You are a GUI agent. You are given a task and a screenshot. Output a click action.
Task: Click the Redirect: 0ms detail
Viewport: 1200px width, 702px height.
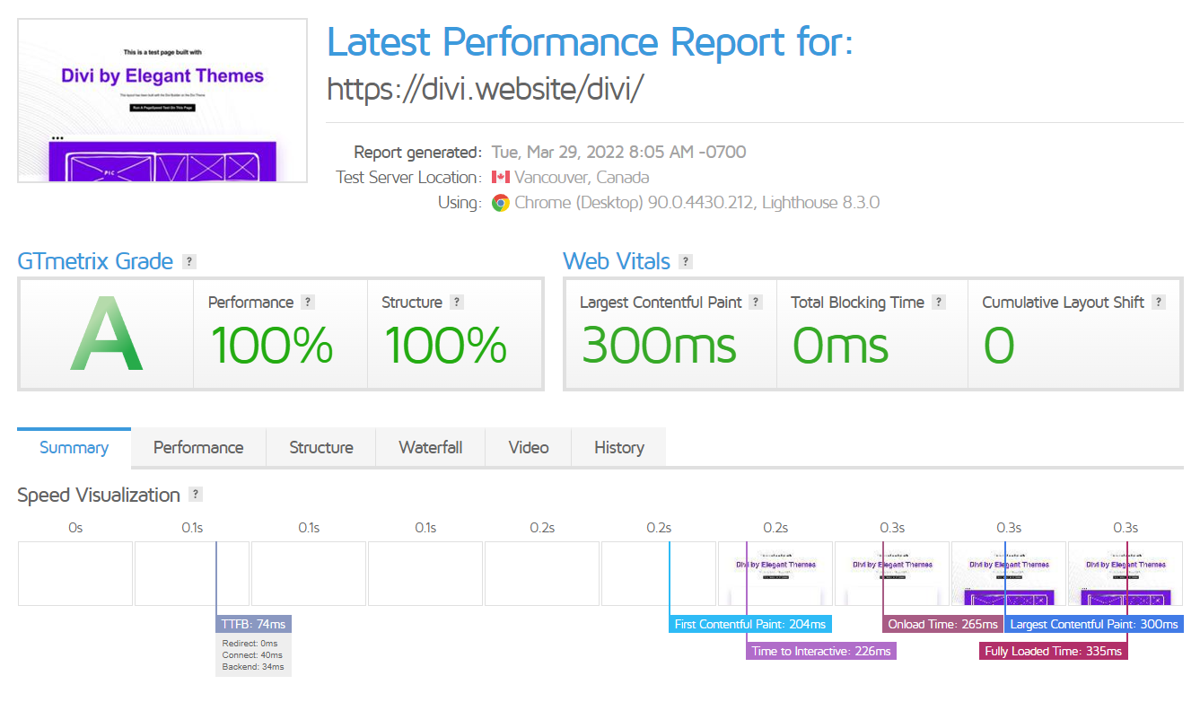(250, 644)
